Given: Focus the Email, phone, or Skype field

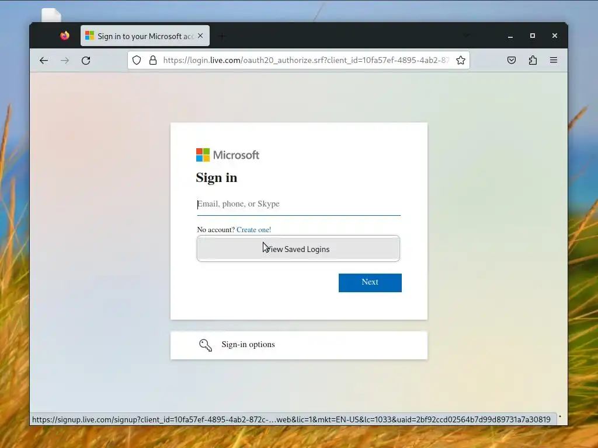Looking at the screenshot, I should 298,204.
